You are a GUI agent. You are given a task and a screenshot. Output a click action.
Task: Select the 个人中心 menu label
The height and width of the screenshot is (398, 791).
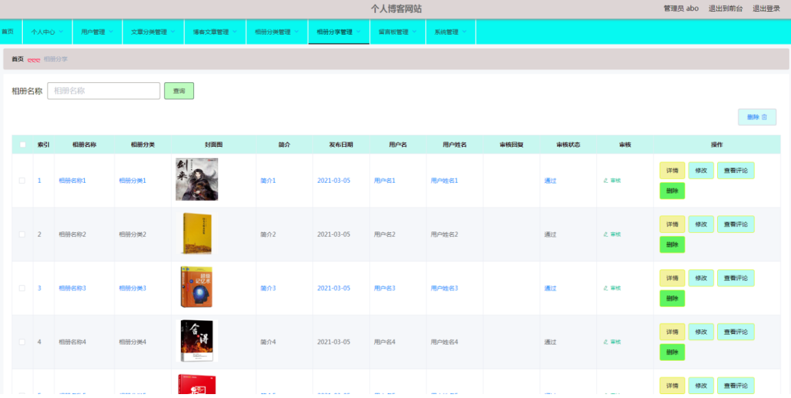43,32
